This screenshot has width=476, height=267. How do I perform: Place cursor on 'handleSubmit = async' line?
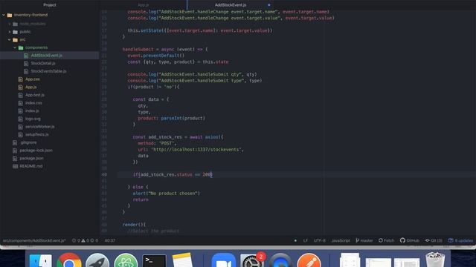[165, 49]
